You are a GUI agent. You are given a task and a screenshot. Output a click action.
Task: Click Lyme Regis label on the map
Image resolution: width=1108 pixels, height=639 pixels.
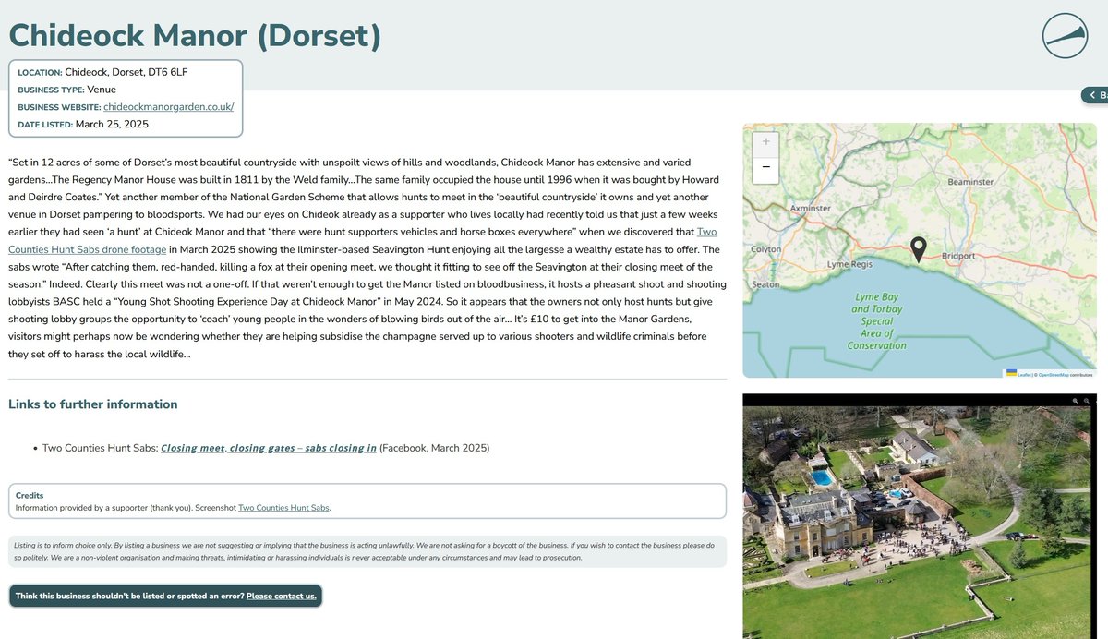coord(848,264)
